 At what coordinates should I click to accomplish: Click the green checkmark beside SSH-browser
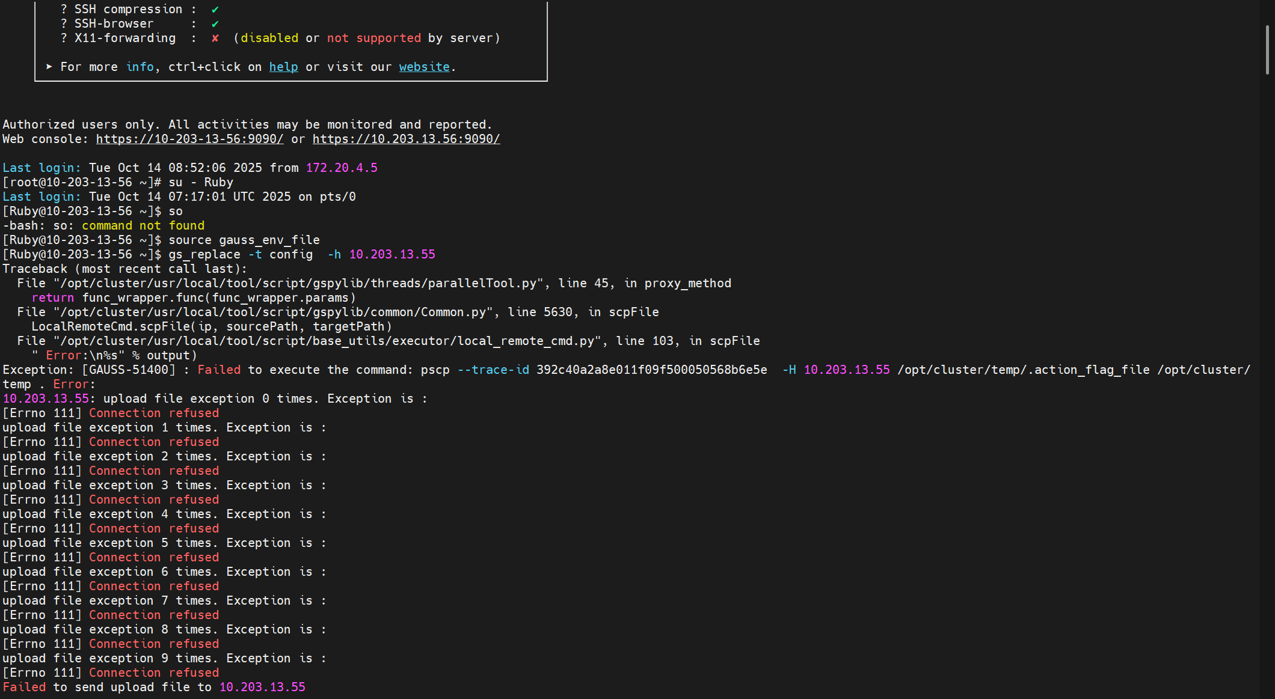pos(215,24)
